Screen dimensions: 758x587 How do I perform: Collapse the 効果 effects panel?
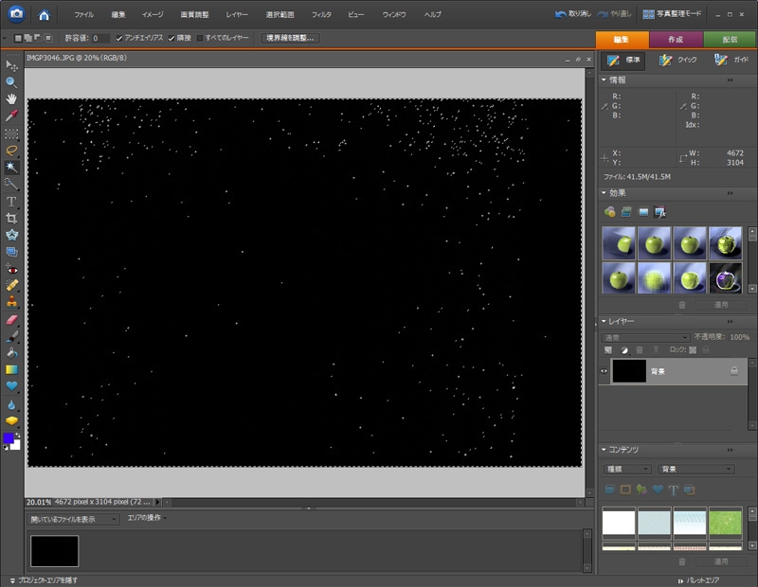[605, 192]
